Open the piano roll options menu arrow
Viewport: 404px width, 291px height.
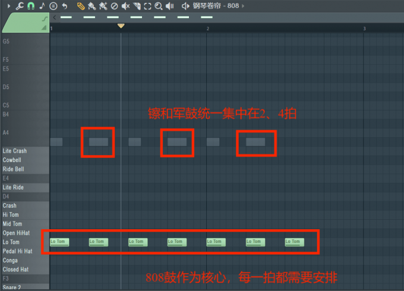(9, 6)
